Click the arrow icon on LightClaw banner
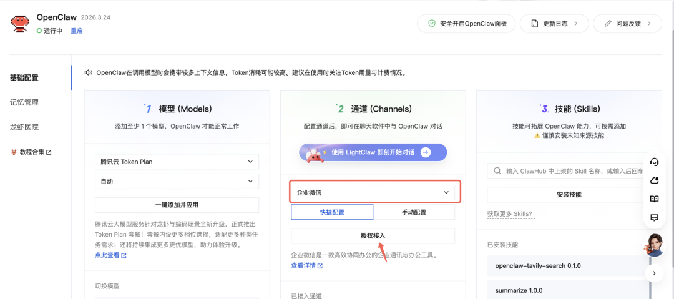Viewport: 674px width, 299px height. click(426, 152)
